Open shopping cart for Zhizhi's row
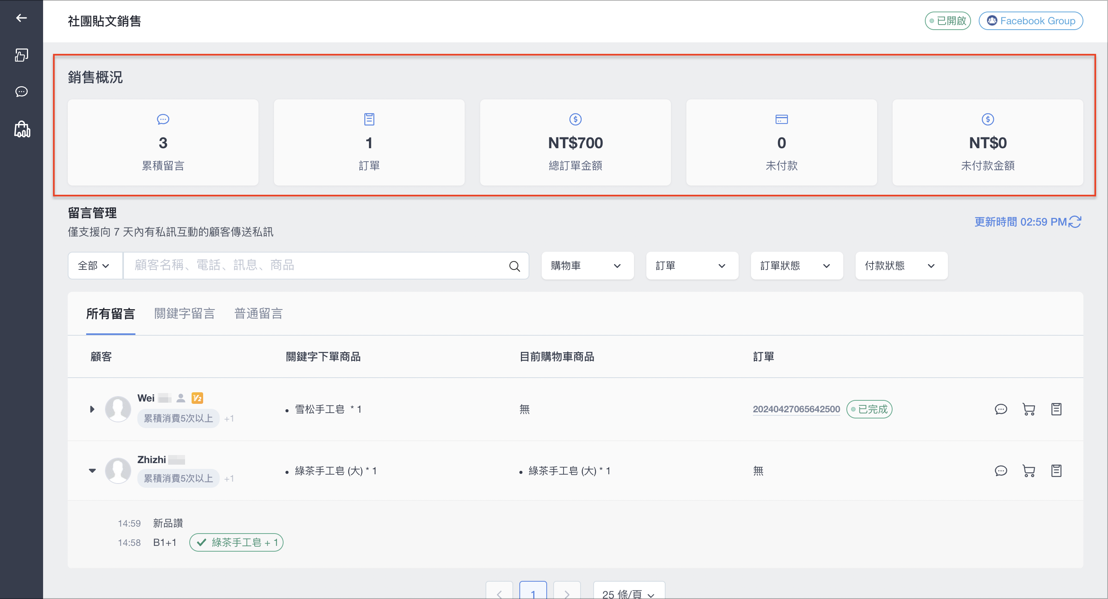This screenshot has height=599, width=1108. [1028, 471]
